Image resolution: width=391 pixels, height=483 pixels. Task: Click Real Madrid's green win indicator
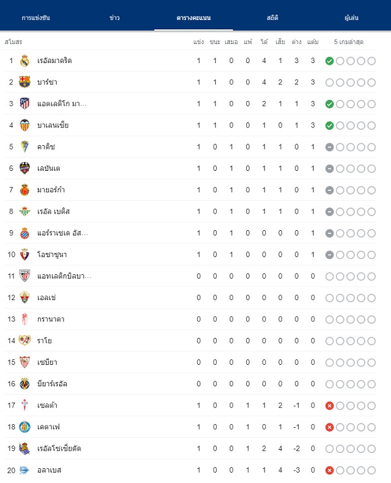(329, 61)
